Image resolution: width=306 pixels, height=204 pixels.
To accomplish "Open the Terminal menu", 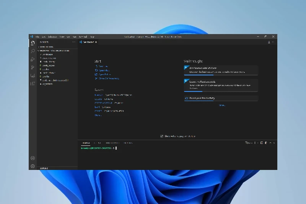I will (83, 36).
